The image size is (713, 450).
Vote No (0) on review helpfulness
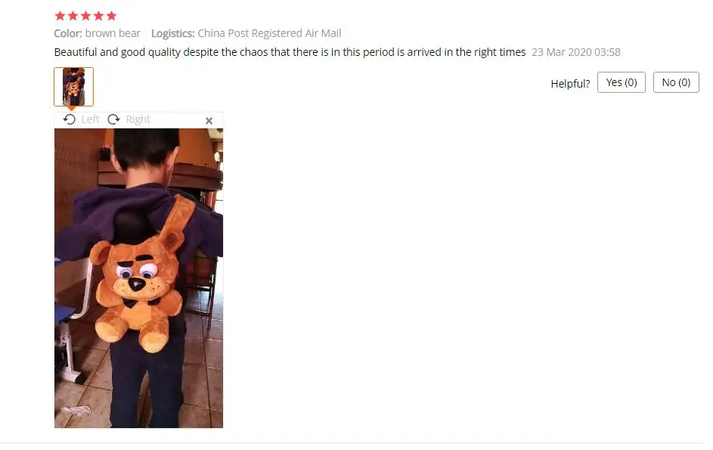click(676, 82)
